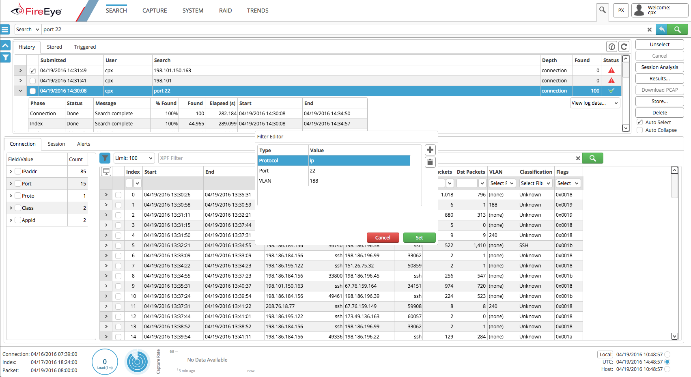Screen dimensions: 691x377
Task: Clear the XPF filter field
Action: [x=578, y=158]
